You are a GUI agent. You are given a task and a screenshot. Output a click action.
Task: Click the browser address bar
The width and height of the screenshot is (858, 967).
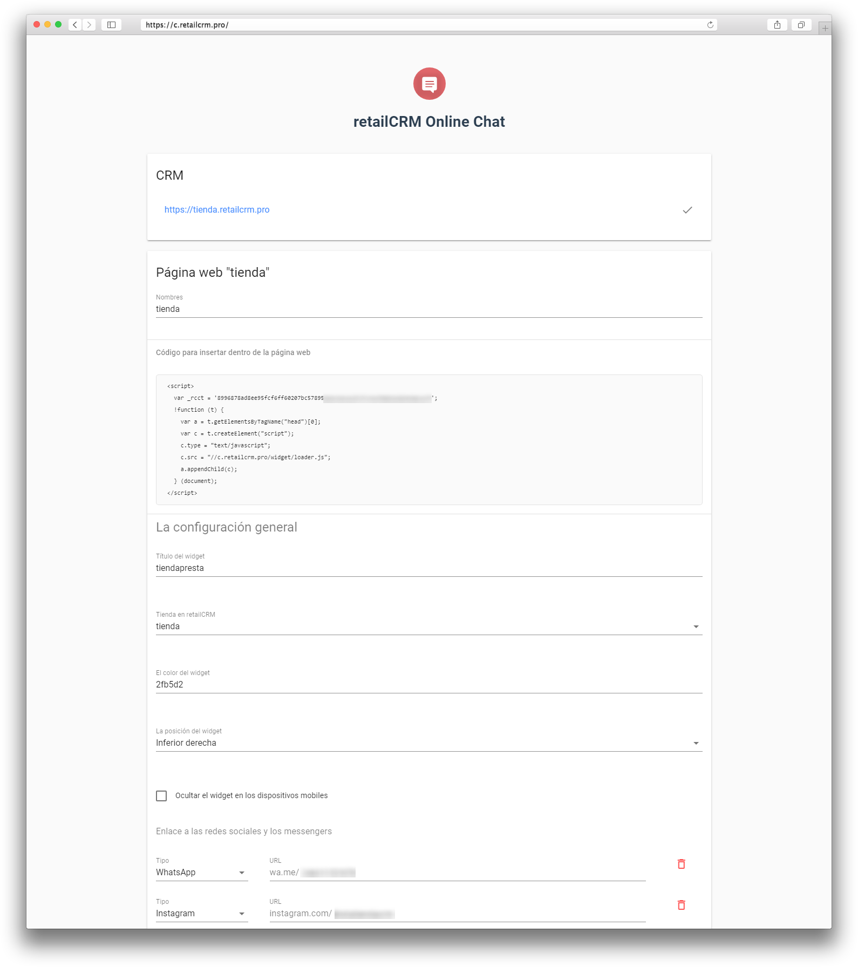[429, 25]
